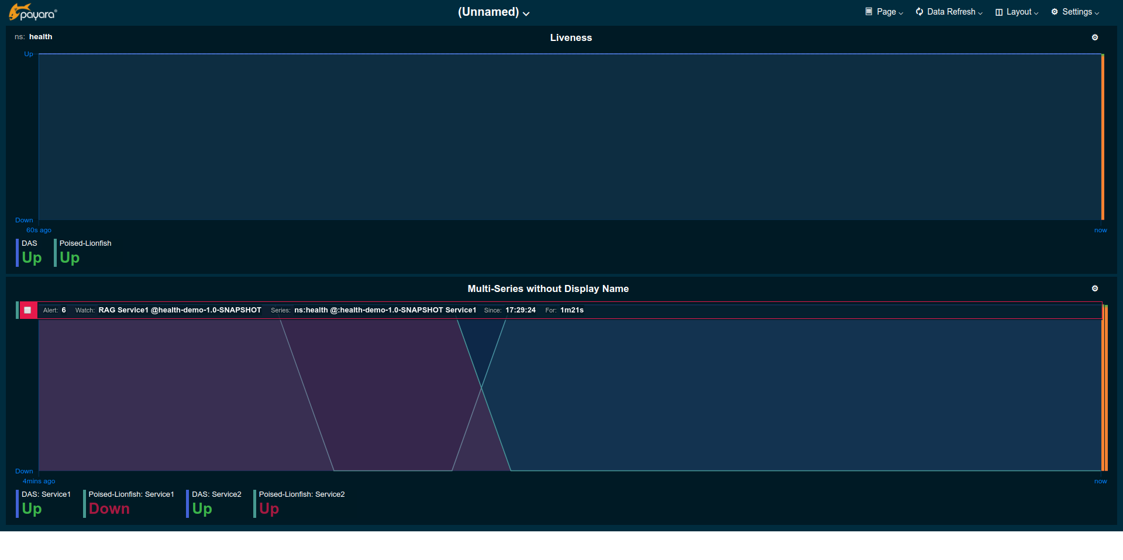Click the Payara logo
This screenshot has height=560, width=1123.
(x=33, y=12)
